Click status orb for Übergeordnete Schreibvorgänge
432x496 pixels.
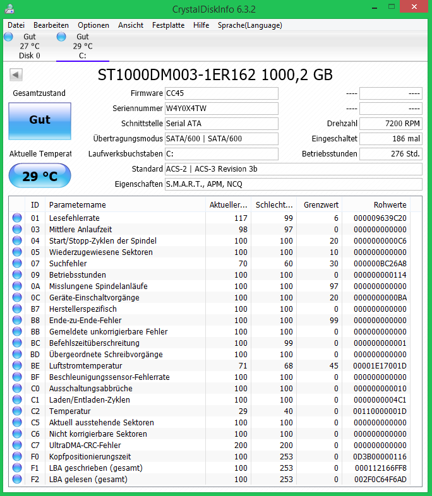(x=17, y=354)
